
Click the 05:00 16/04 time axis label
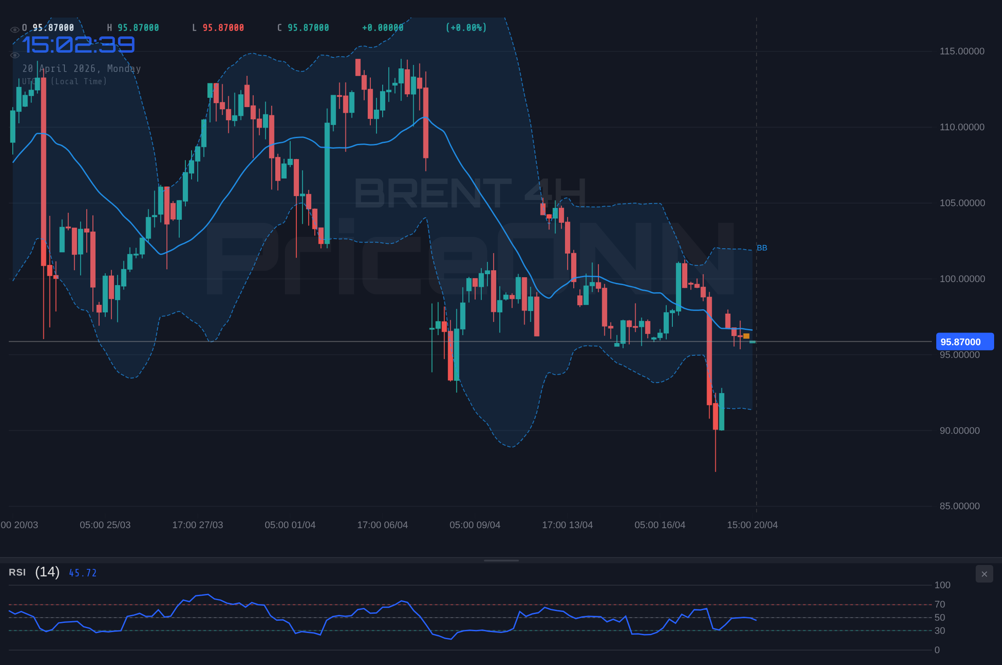pyautogui.click(x=660, y=525)
